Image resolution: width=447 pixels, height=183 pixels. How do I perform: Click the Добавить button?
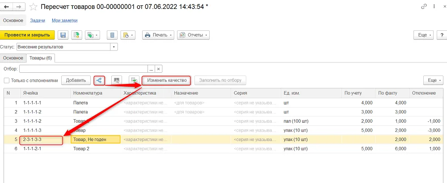tap(76, 80)
